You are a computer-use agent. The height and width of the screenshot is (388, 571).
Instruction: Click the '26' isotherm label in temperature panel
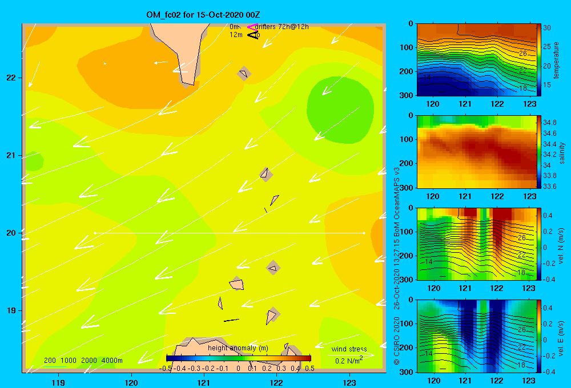point(522,54)
